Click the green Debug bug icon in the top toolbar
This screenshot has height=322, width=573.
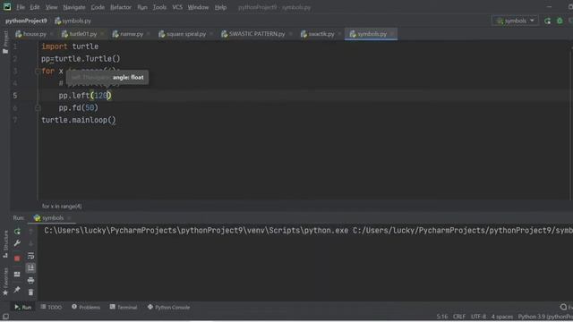pos(560,21)
